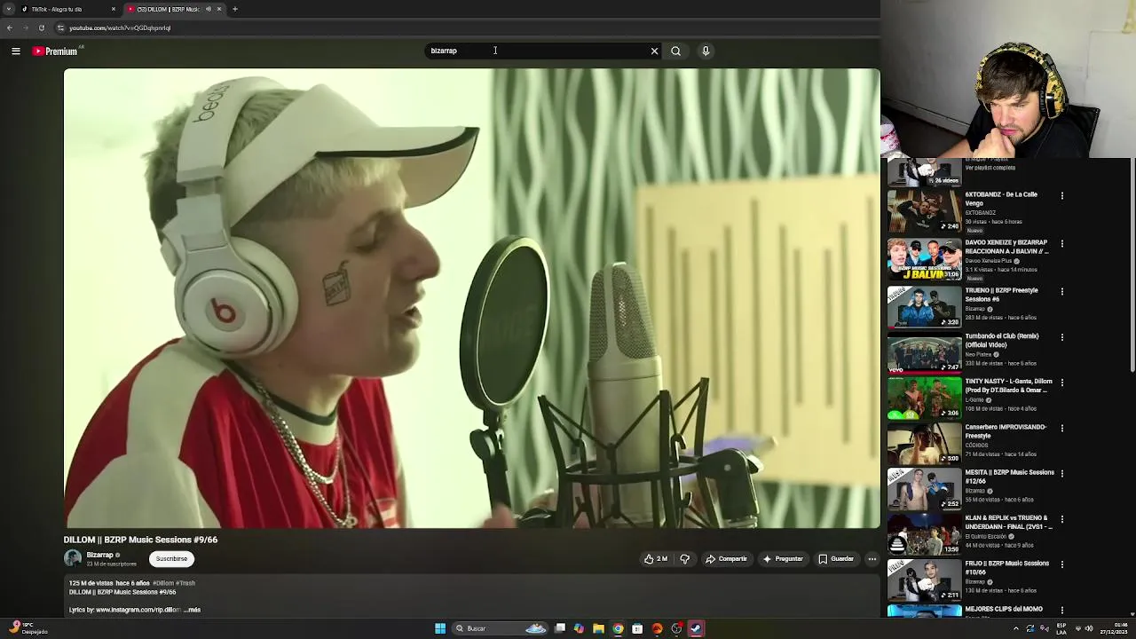Click Ver playlist completa link
The width and height of the screenshot is (1136, 639).
[990, 168]
